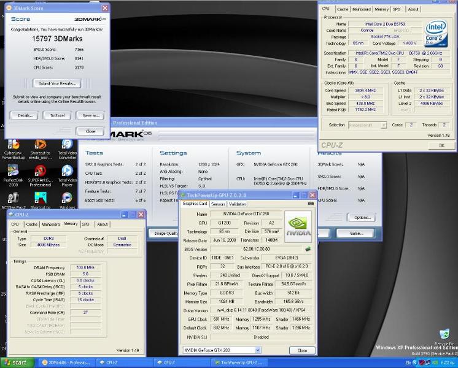Viewport: 458px width, 368px height.
Task: Select SPD tab in bottom-left CPU-Z window
Action: pos(85,224)
